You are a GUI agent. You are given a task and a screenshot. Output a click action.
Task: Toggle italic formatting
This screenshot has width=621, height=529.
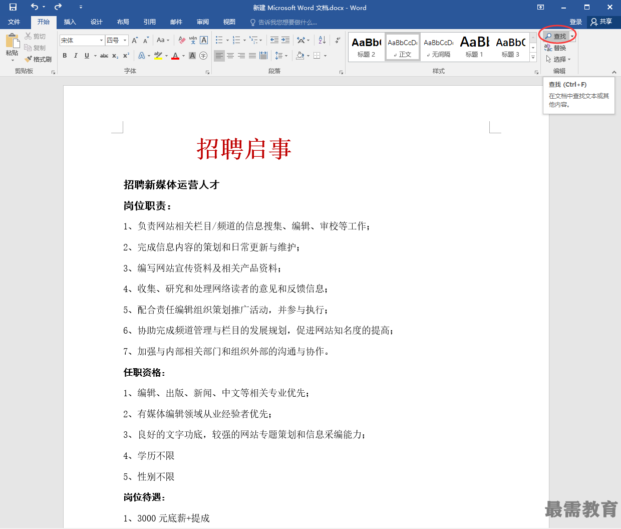click(x=76, y=56)
